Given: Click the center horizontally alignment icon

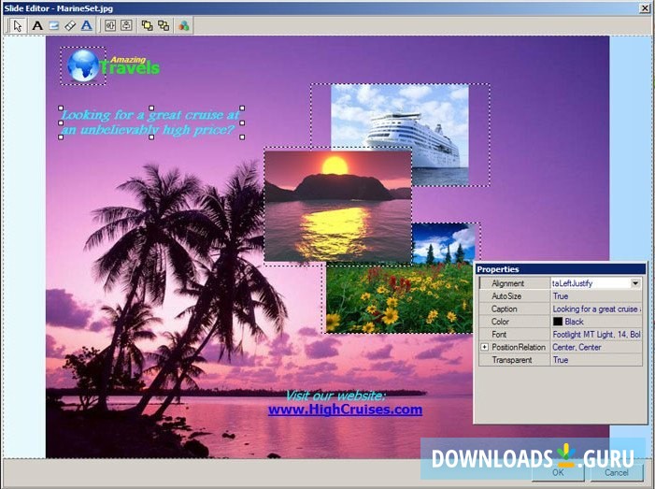Looking at the screenshot, I should 110,26.
